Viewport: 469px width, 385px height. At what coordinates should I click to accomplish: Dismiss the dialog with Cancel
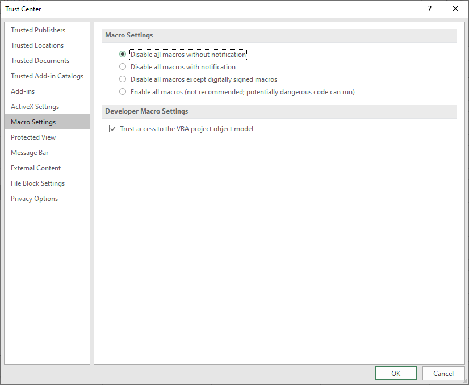(443, 373)
